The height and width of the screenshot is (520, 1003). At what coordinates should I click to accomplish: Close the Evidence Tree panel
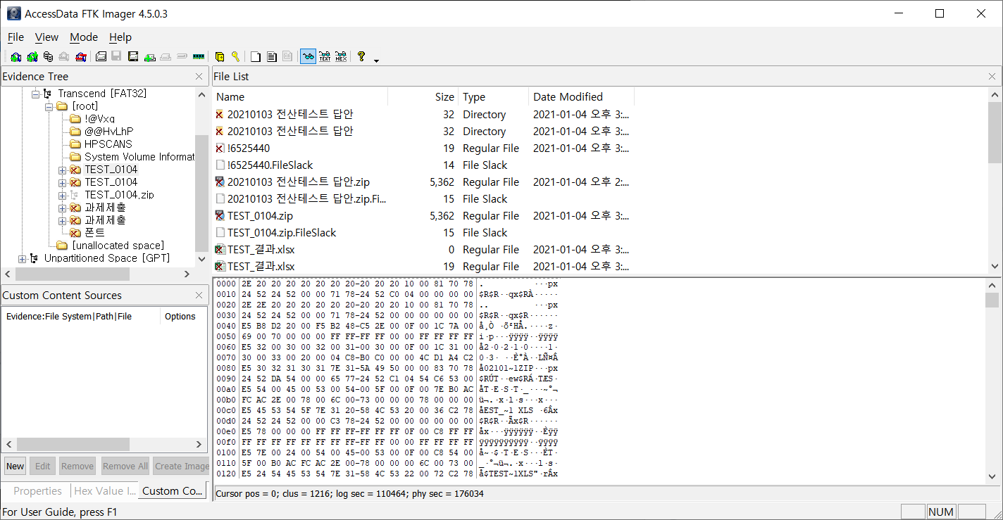pyautogui.click(x=199, y=77)
